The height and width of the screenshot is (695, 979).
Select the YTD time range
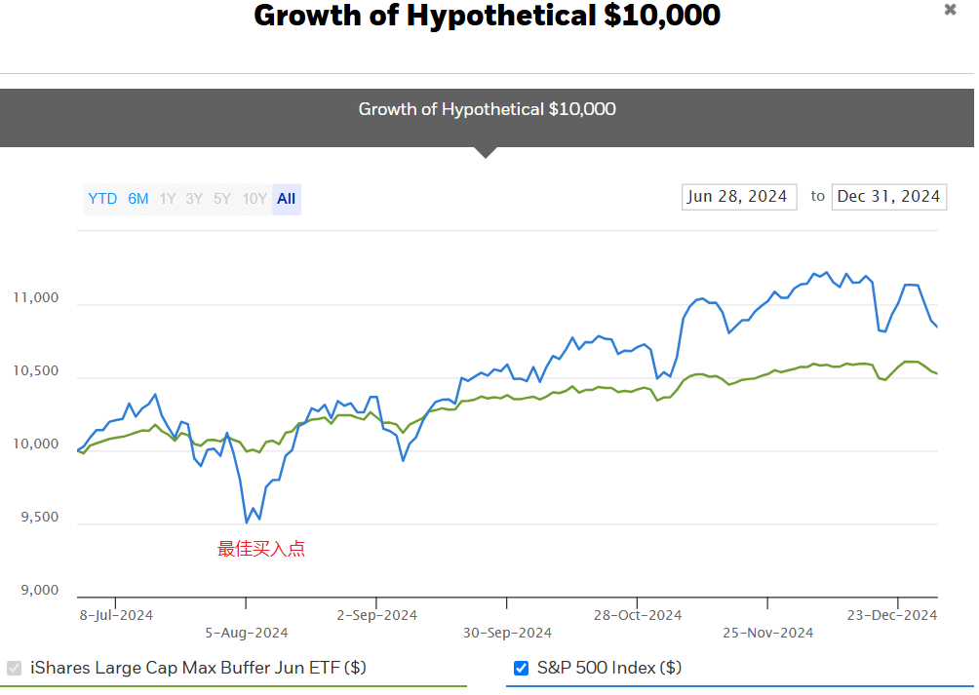pos(102,199)
